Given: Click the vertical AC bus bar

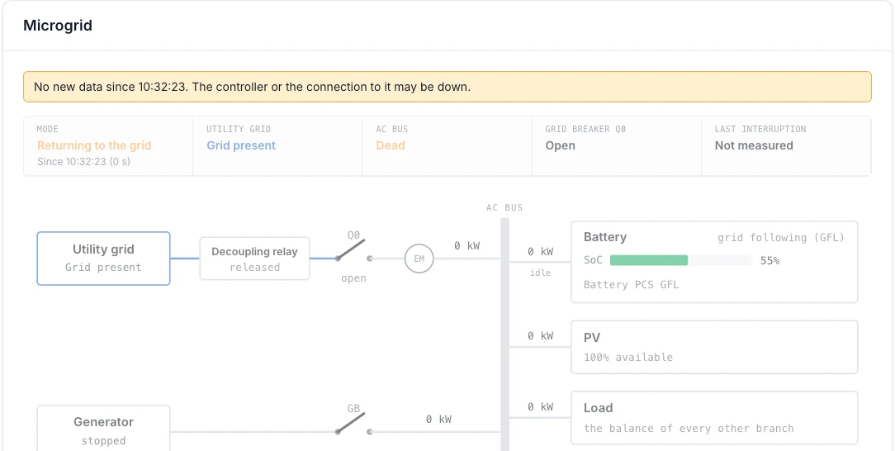Looking at the screenshot, I should [504, 335].
